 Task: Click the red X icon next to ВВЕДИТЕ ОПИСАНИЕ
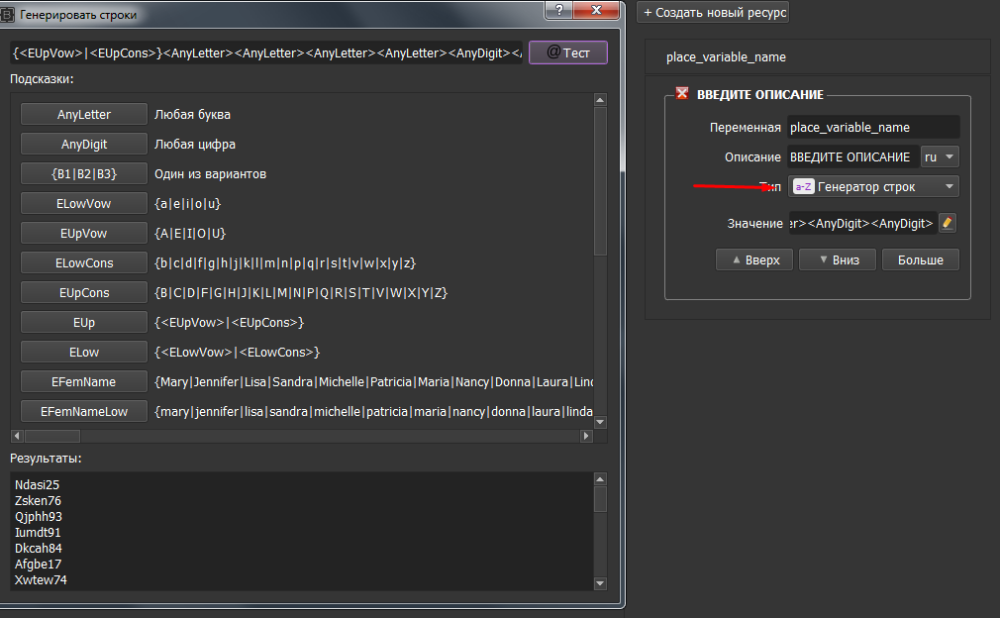pos(681,91)
